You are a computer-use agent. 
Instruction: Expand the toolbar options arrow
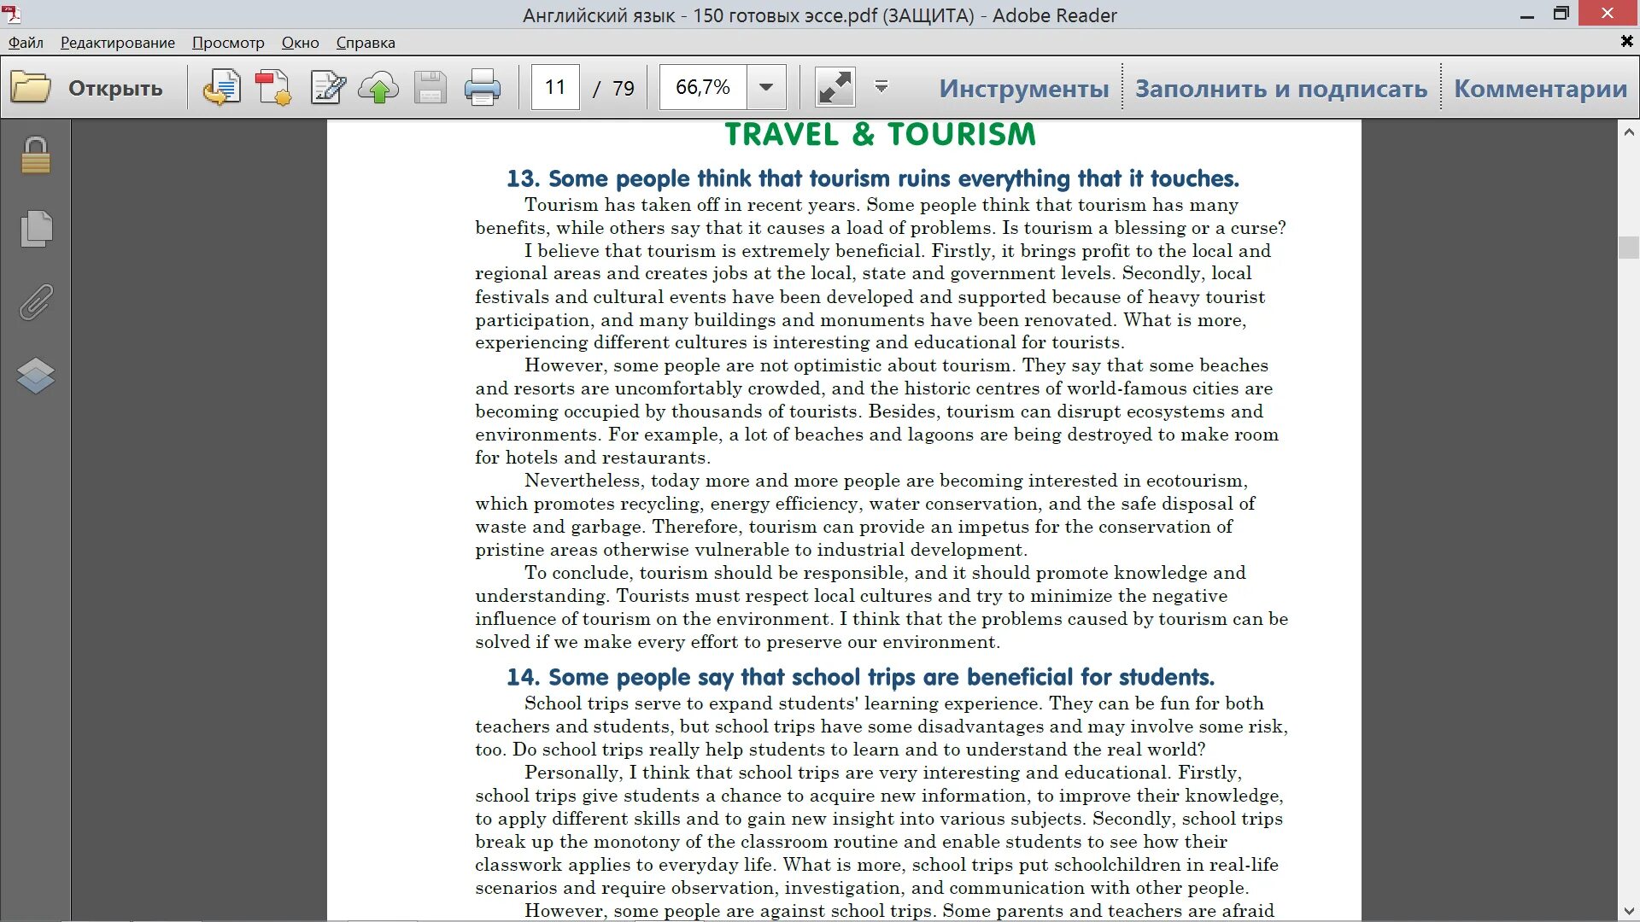pos(881,86)
